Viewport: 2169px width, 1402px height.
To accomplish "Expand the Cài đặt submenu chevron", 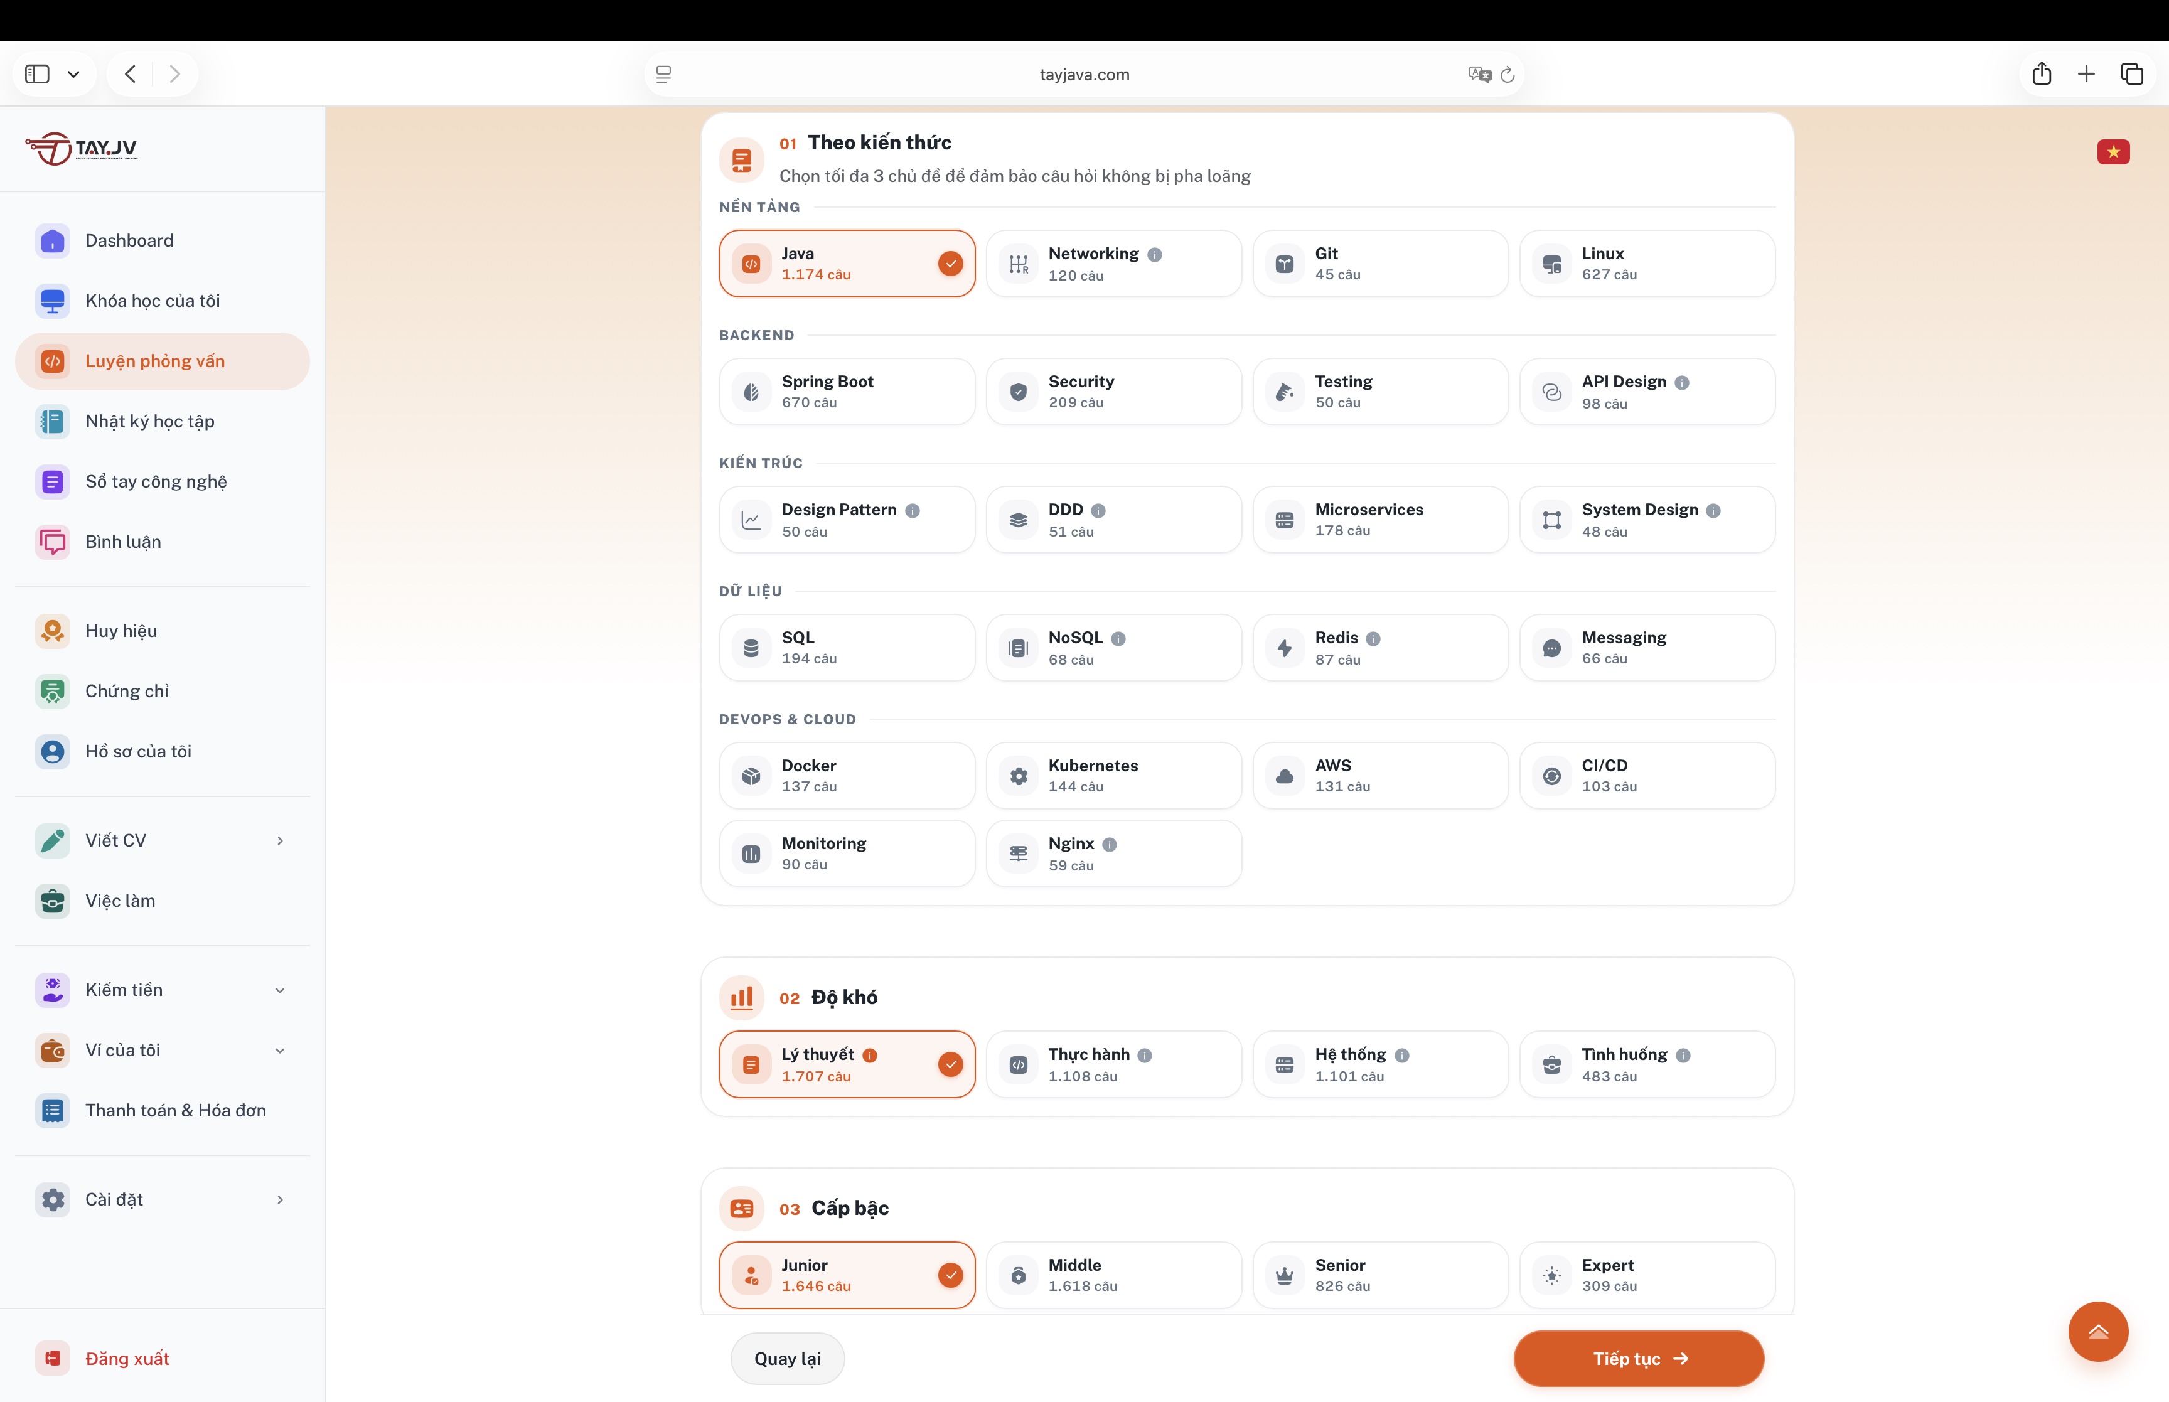I will tap(281, 1199).
